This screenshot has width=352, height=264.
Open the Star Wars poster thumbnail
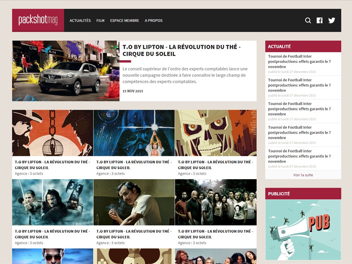134,133
